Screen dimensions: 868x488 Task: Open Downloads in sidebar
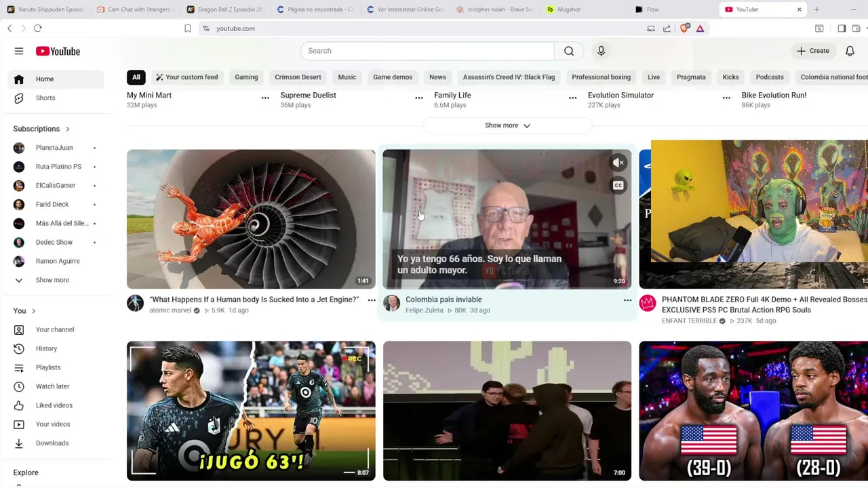57,443
